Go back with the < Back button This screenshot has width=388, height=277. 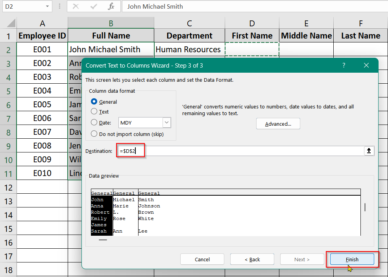pyautogui.click(x=252, y=259)
